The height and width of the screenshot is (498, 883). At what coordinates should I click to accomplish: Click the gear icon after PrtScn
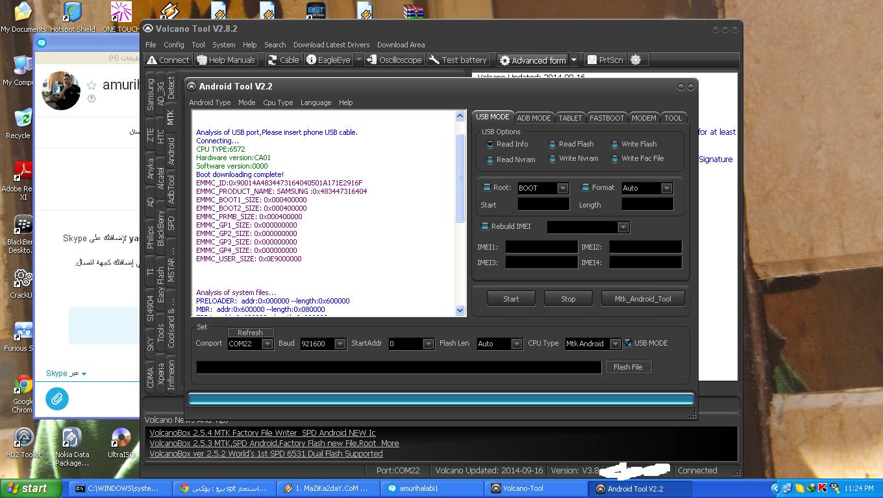(636, 60)
